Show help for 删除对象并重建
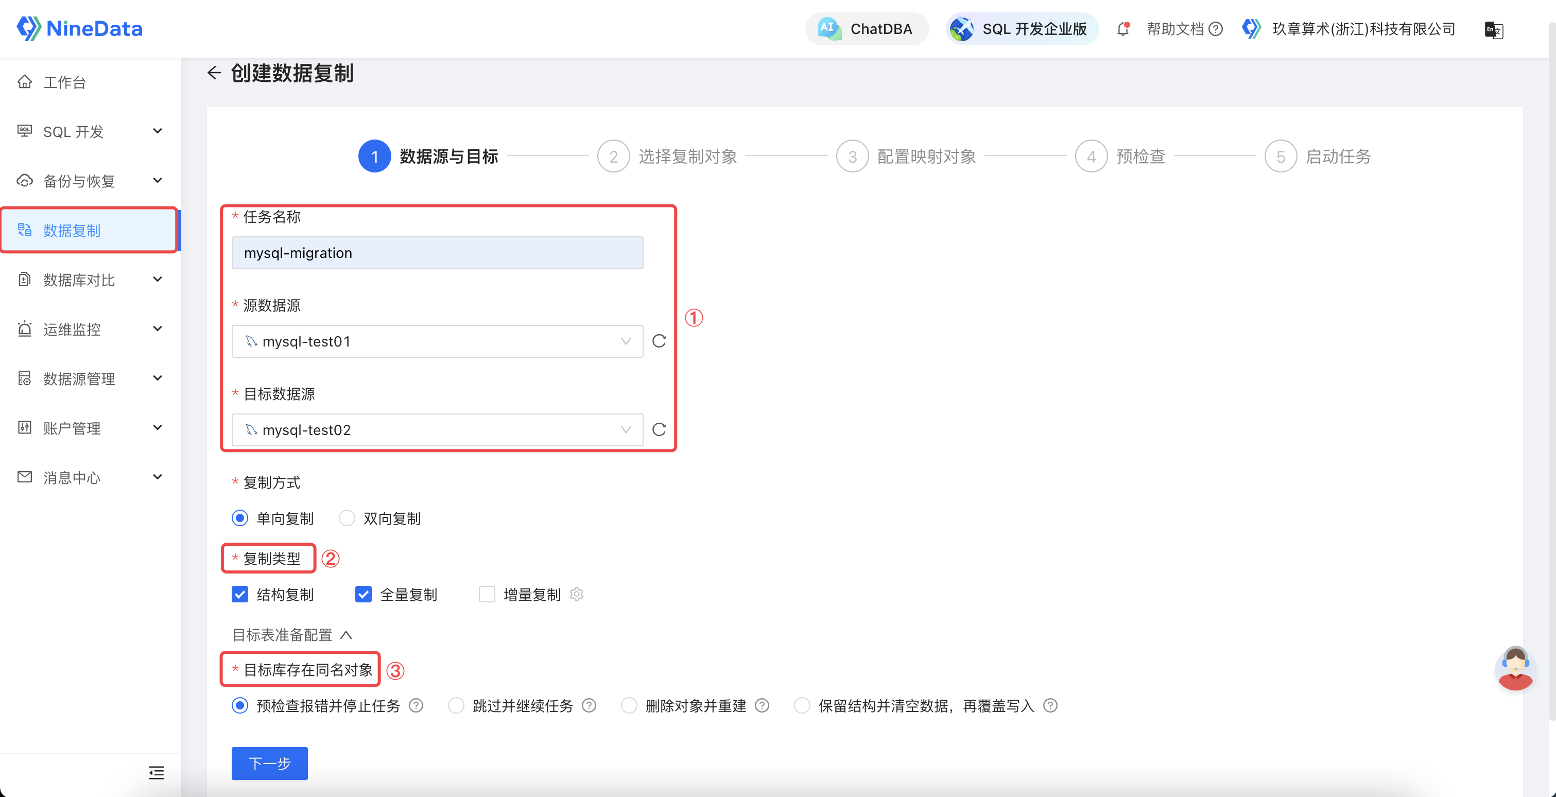 pyautogui.click(x=762, y=706)
